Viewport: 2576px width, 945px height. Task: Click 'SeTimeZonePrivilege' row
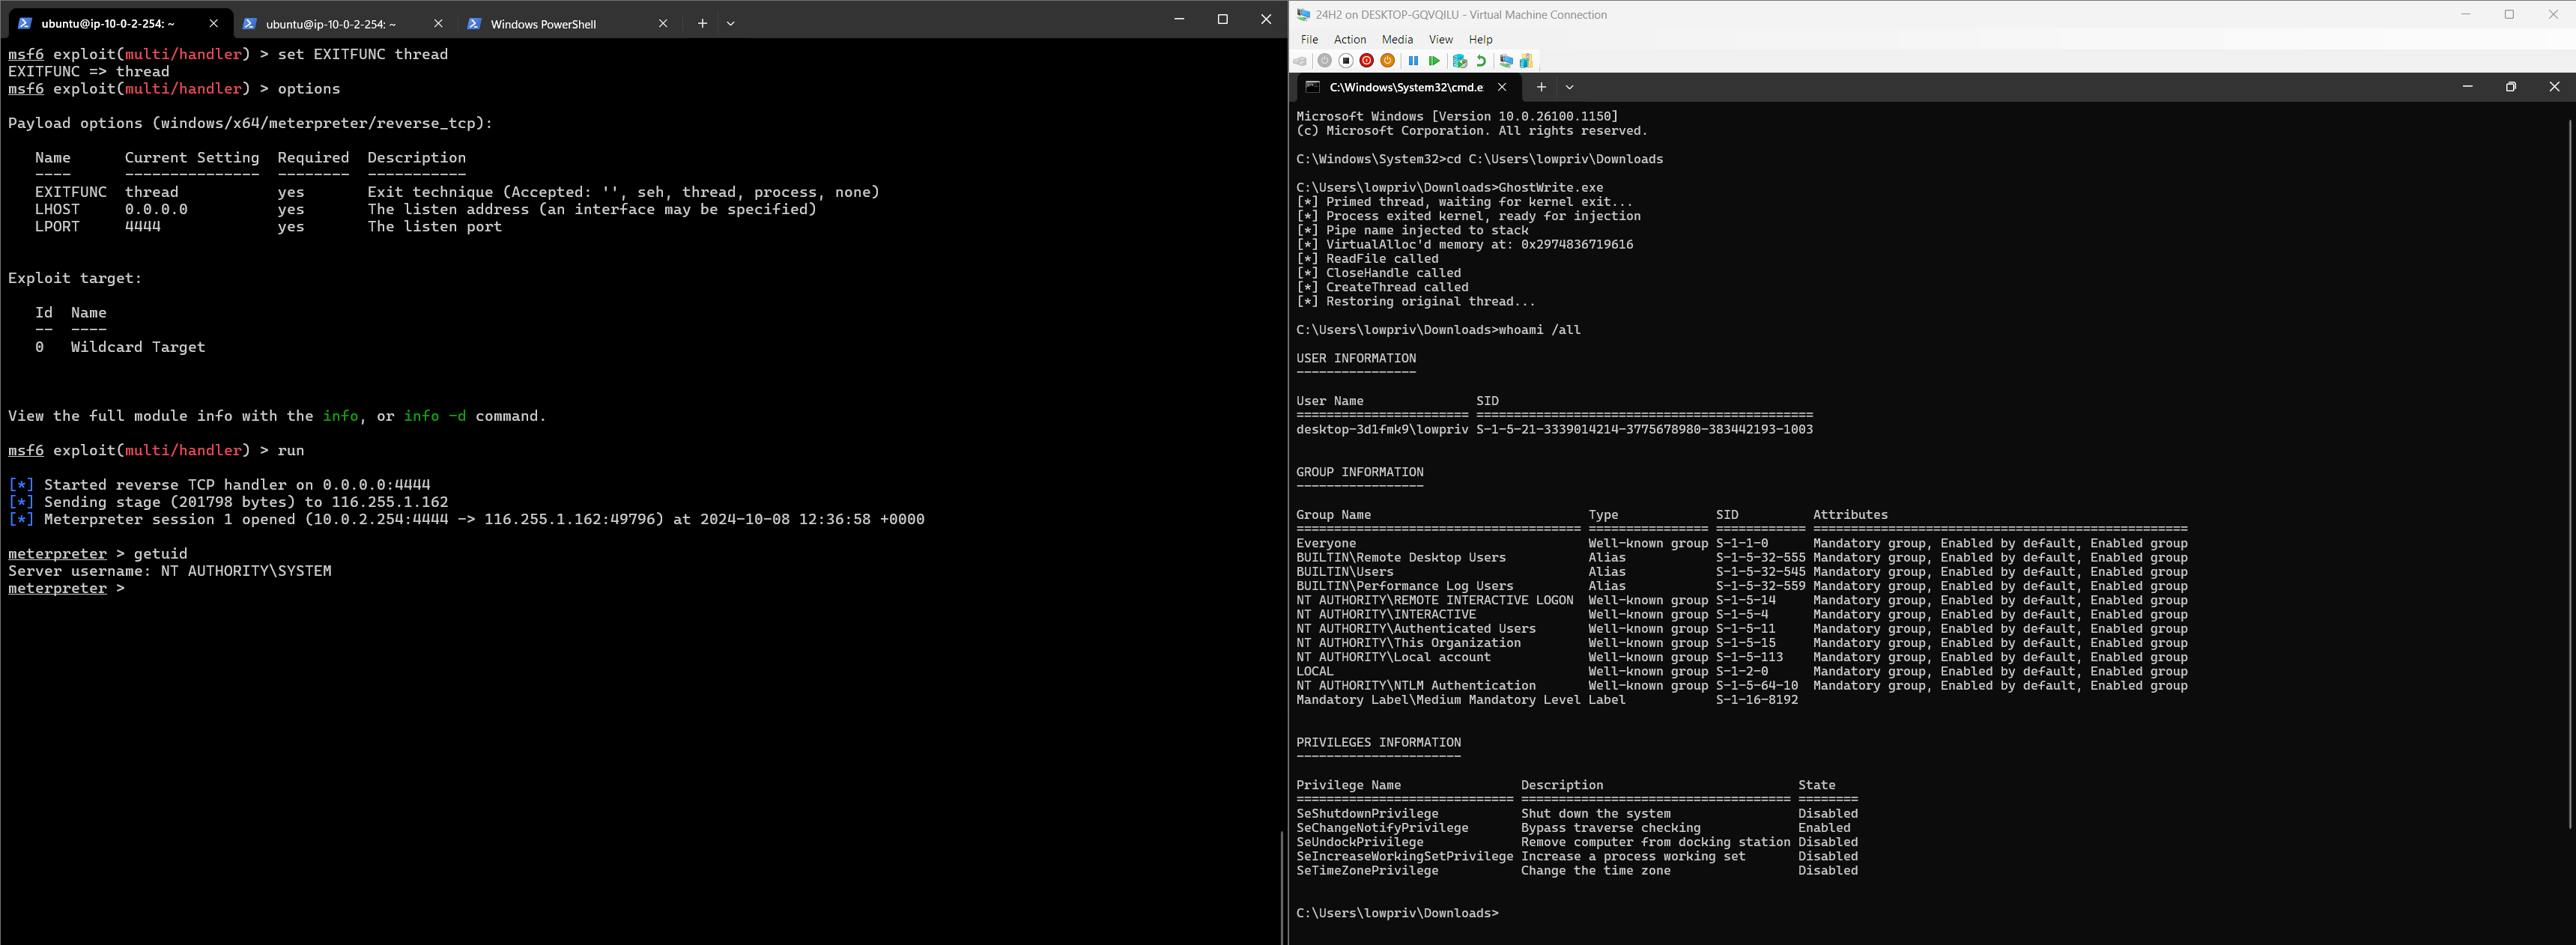point(1577,871)
